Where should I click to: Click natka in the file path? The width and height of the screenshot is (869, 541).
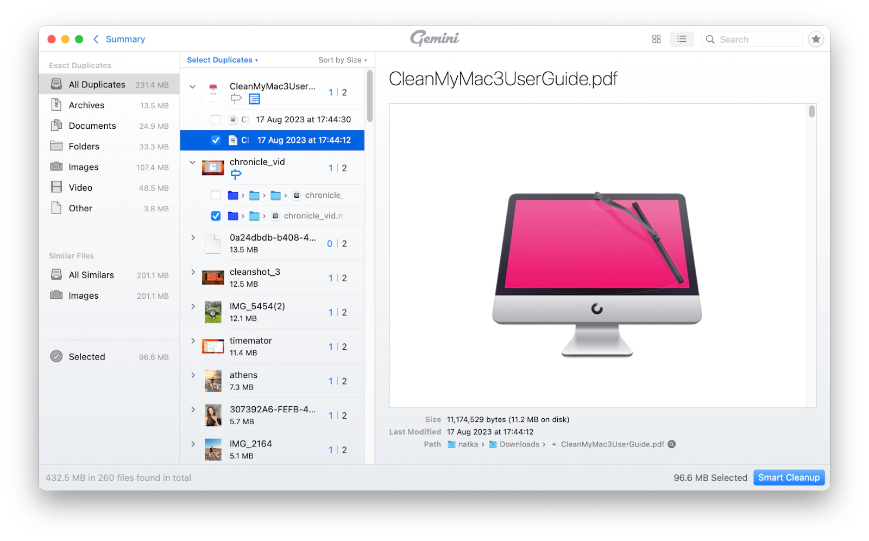pyautogui.click(x=468, y=444)
